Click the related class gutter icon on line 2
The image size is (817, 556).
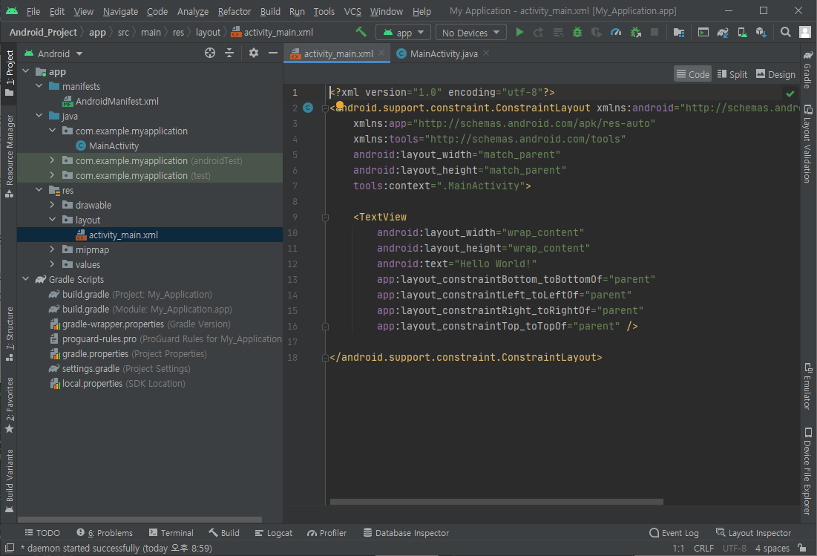click(x=308, y=108)
